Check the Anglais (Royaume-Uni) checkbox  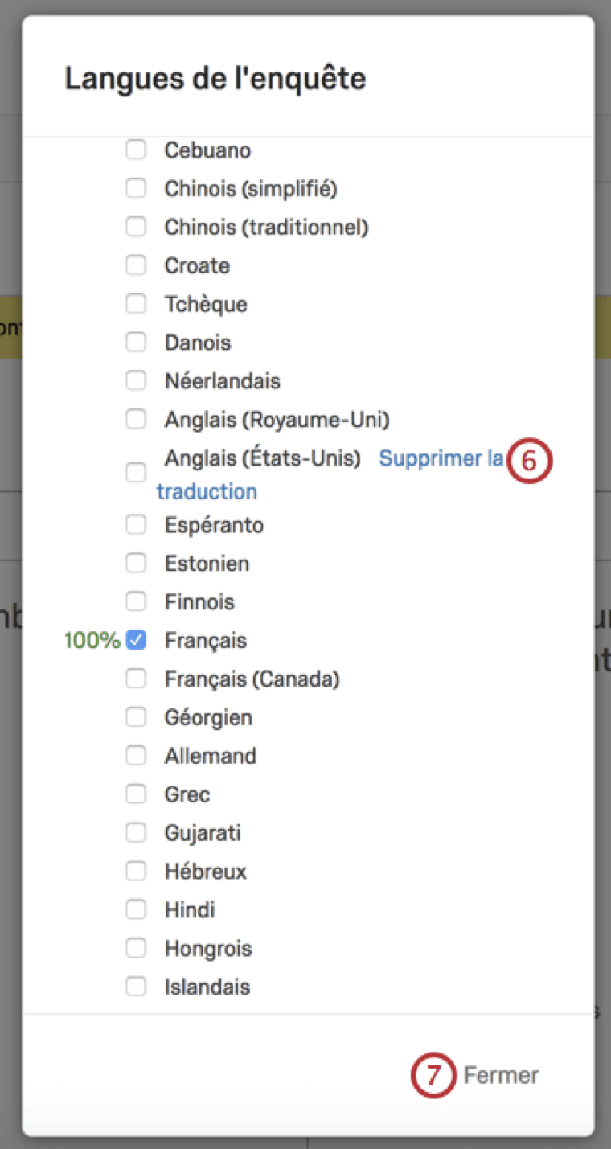tap(136, 419)
